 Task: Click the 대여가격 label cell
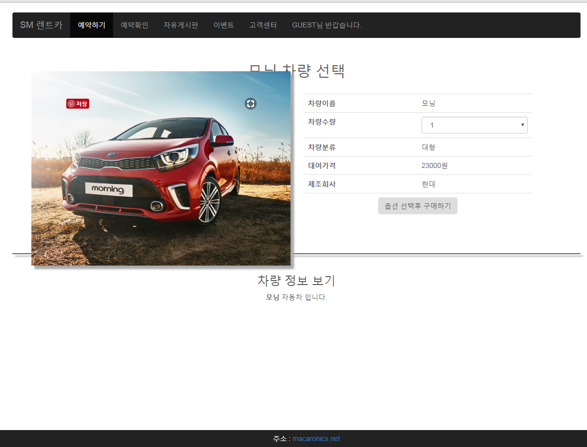point(361,165)
